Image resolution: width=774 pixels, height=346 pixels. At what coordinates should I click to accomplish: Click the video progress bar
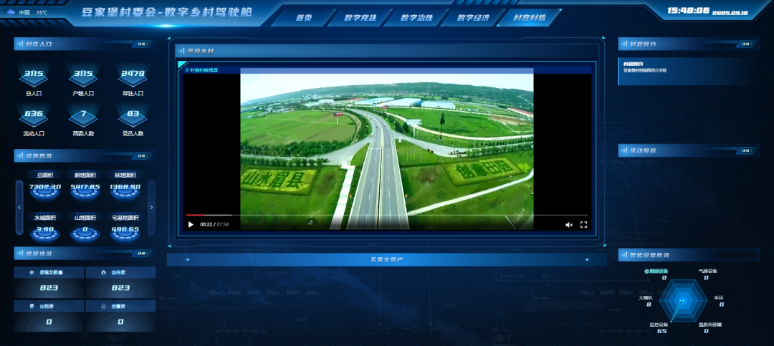pyautogui.click(x=387, y=215)
